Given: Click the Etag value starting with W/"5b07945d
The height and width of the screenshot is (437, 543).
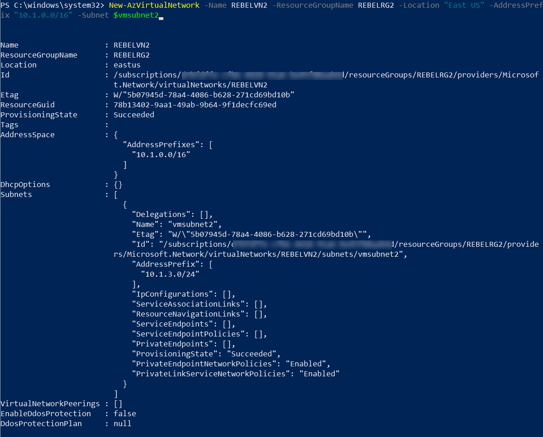Looking at the screenshot, I should tap(204, 95).
